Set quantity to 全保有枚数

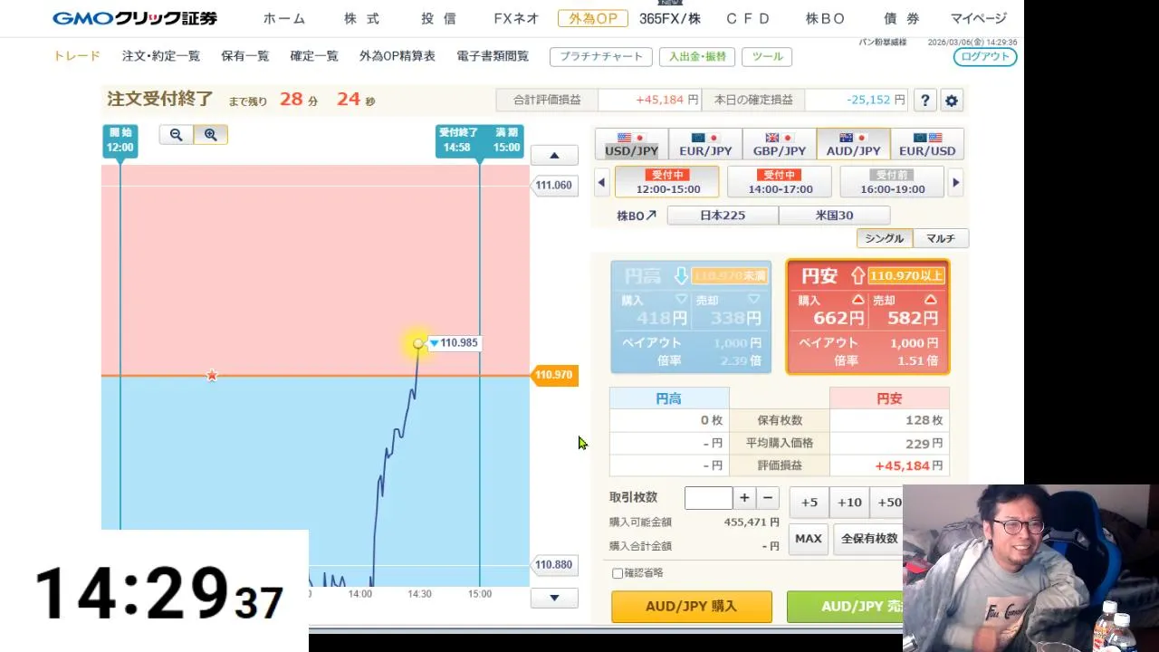(x=868, y=538)
